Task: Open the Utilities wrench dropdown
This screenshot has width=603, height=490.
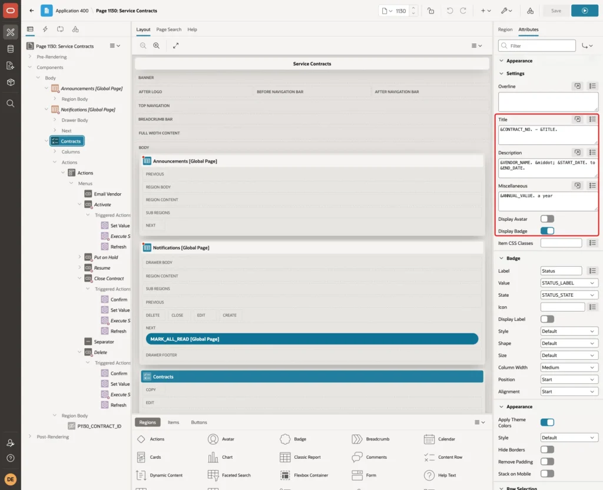Action: 506,11
